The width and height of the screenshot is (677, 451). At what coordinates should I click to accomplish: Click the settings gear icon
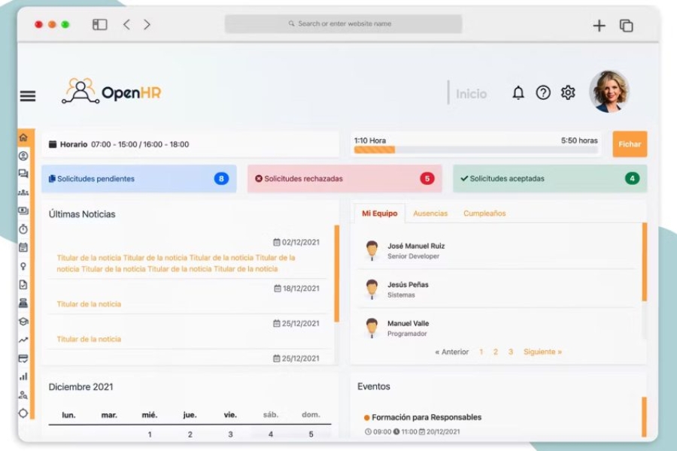(x=568, y=92)
